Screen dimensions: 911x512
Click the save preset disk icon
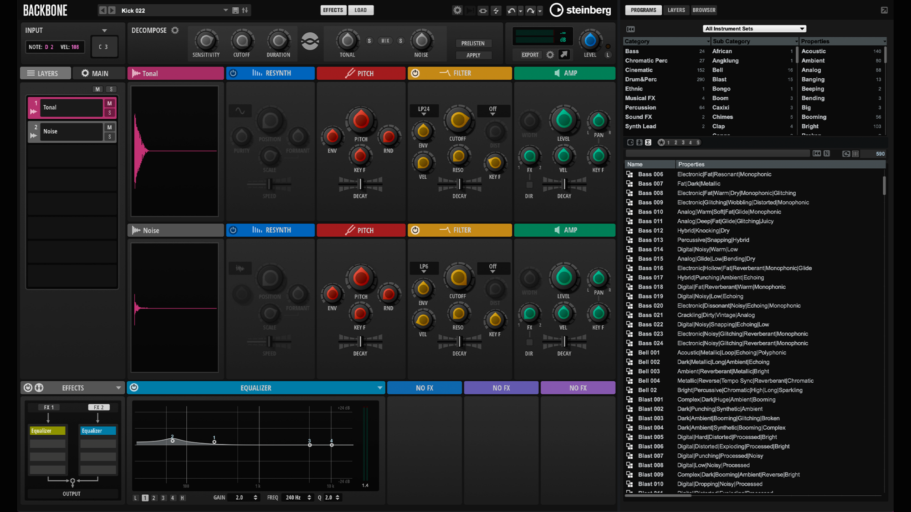[x=235, y=10]
